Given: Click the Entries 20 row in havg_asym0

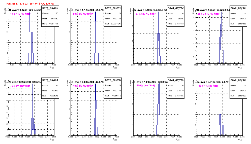Looking at the screenshot, I should click(50, 13).
